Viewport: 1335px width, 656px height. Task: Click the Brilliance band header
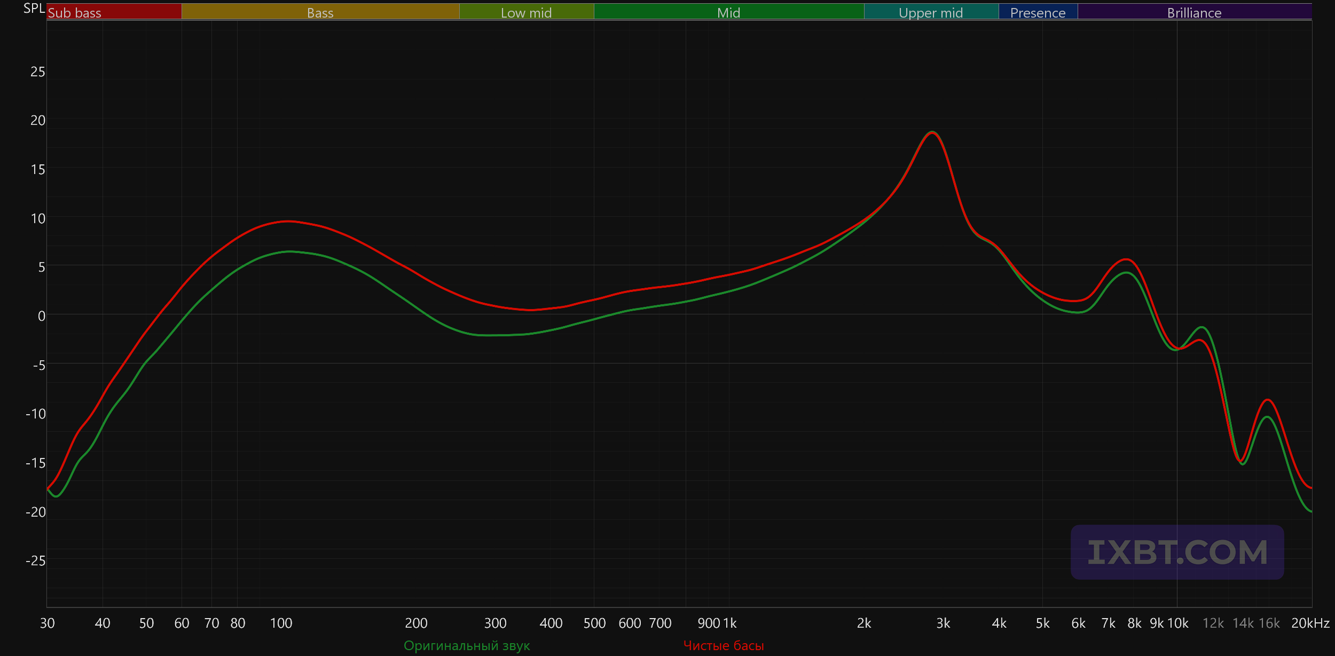point(1194,12)
